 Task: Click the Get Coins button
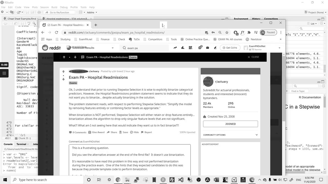pyautogui.click(x=230, y=48)
